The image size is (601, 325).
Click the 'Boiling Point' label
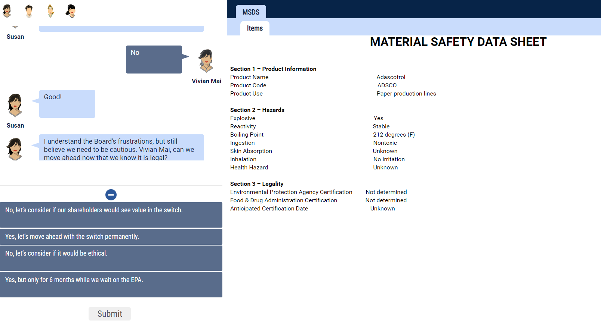(247, 135)
